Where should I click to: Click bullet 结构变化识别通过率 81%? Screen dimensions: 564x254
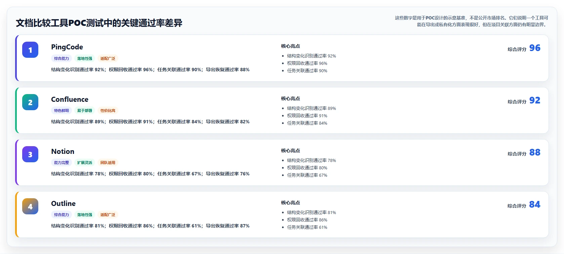(x=312, y=213)
